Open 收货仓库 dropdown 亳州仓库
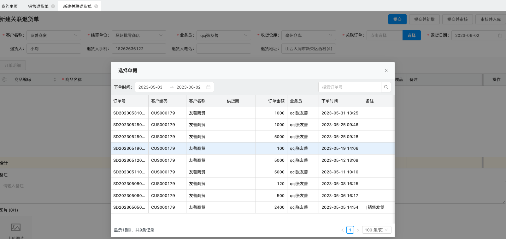Image resolution: width=506 pixels, height=239 pixels. [x=309, y=35]
